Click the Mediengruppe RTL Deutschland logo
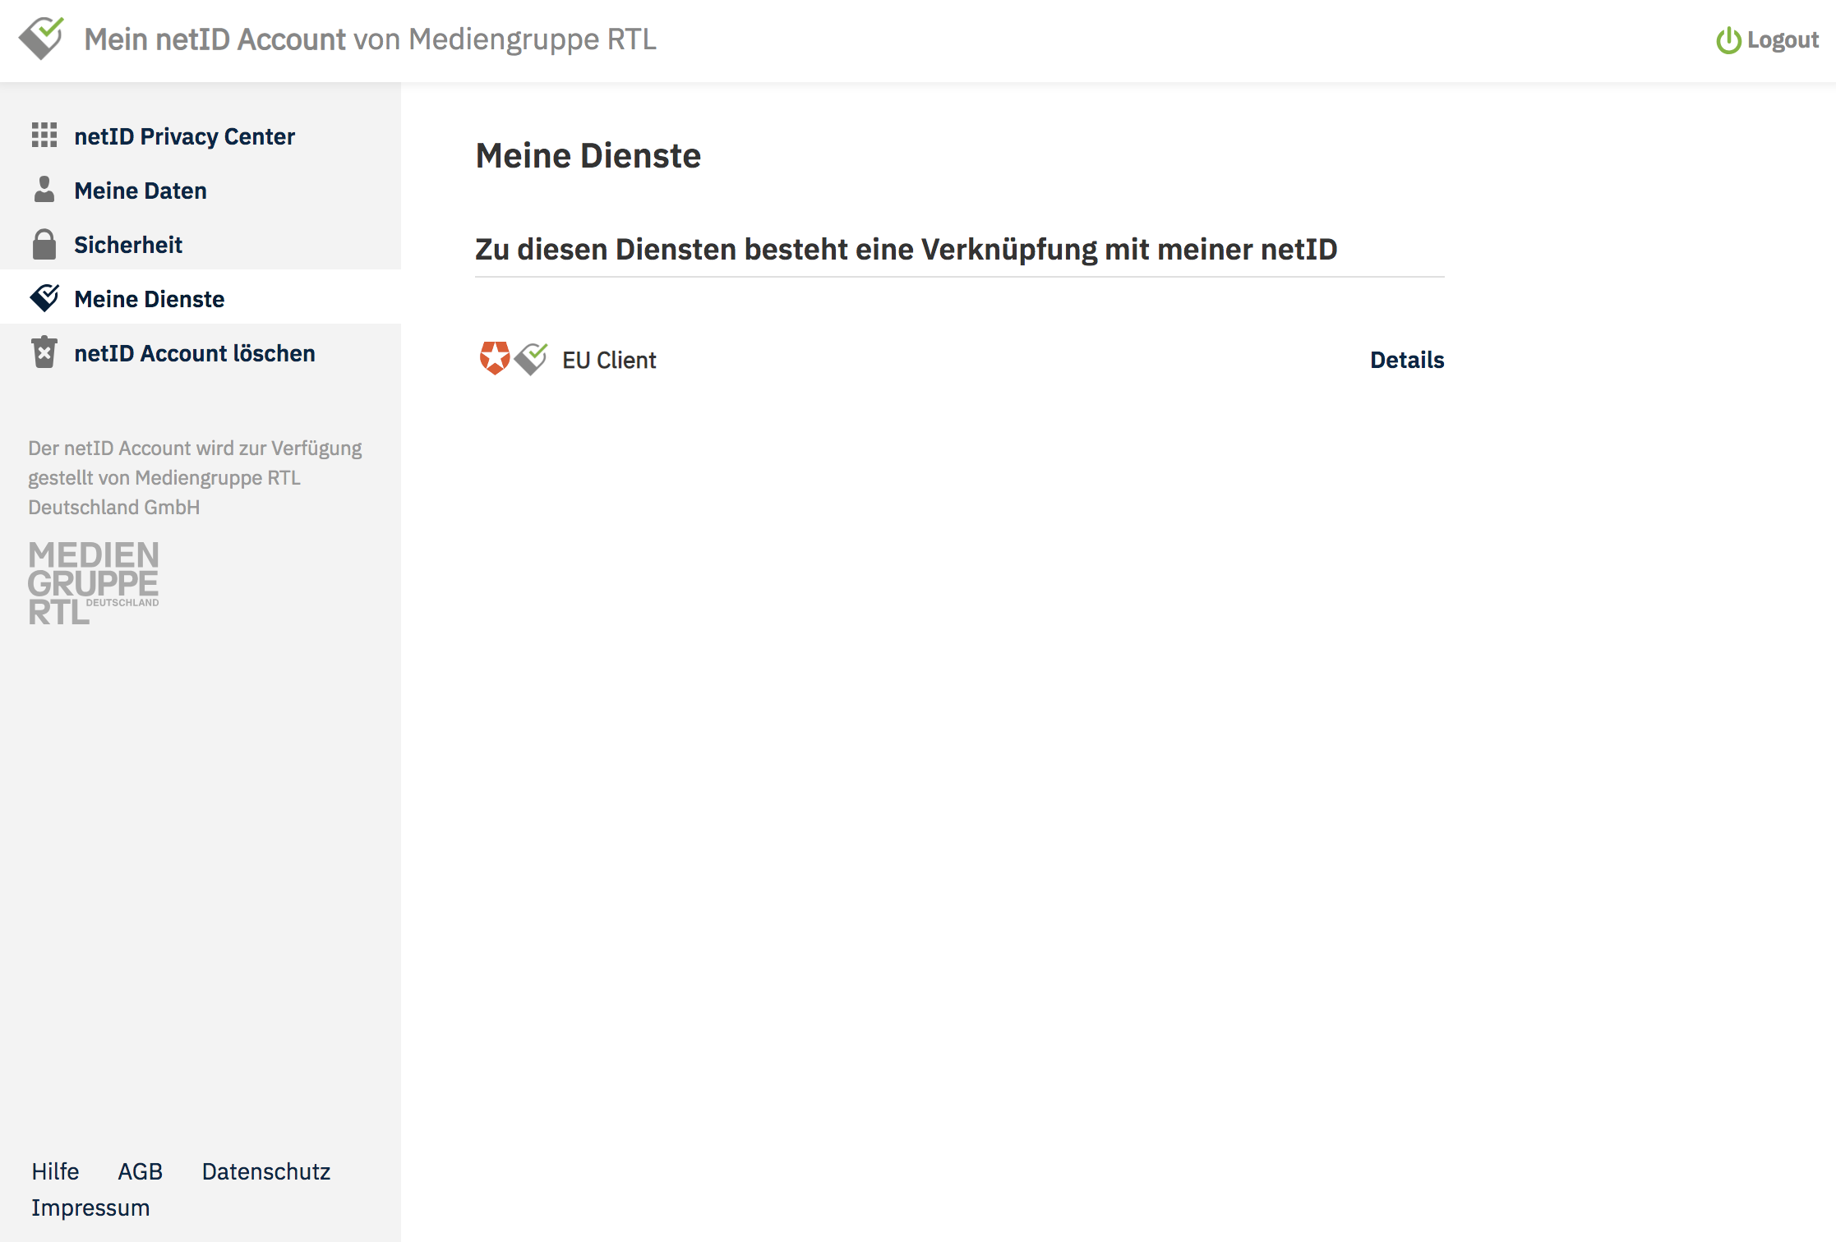The height and width of the screenshot is (1242, 1836). [94, 582]
